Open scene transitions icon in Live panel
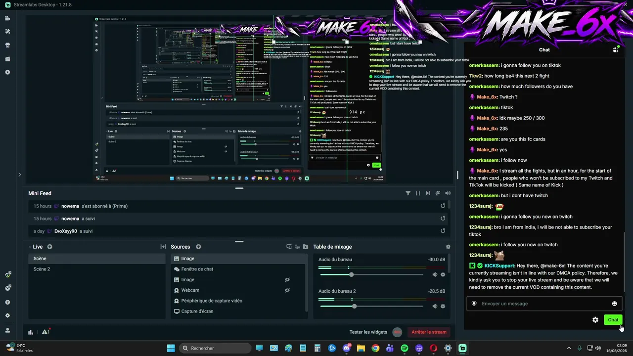633x356 pixels. click(163, 247)
